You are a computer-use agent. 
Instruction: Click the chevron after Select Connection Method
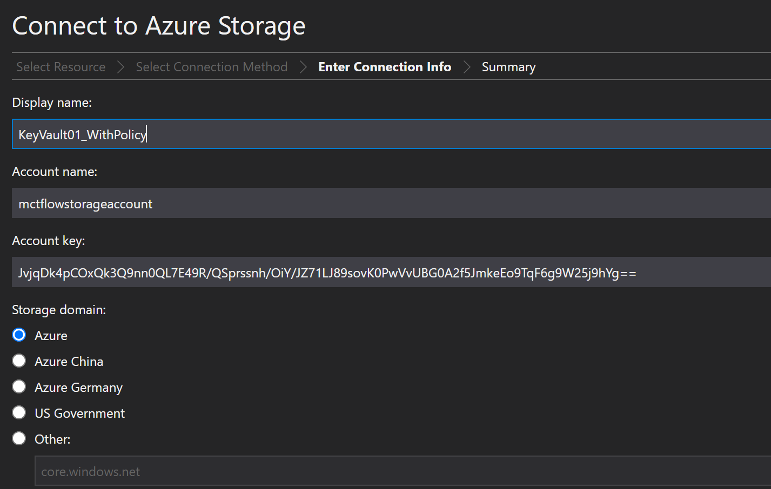(303, 67)
